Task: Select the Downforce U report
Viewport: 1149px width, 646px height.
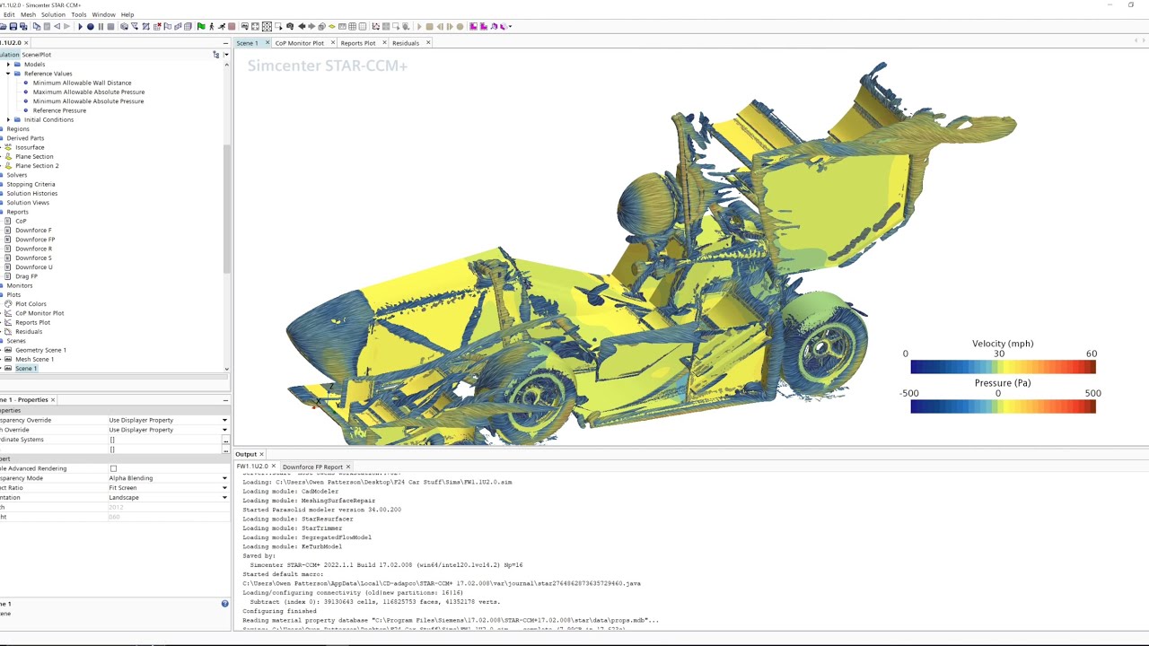Action: click(x=34, y=266)
